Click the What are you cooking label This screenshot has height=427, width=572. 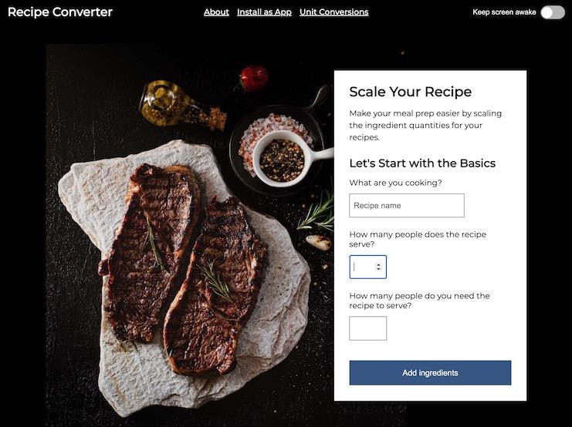(x=395, y=183)
